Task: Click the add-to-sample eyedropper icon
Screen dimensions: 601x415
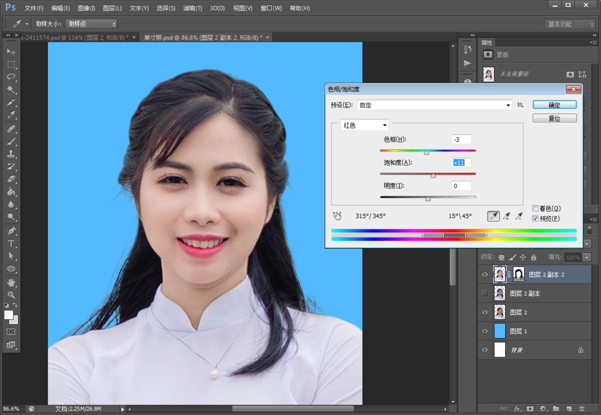Action: click(506, 216)
